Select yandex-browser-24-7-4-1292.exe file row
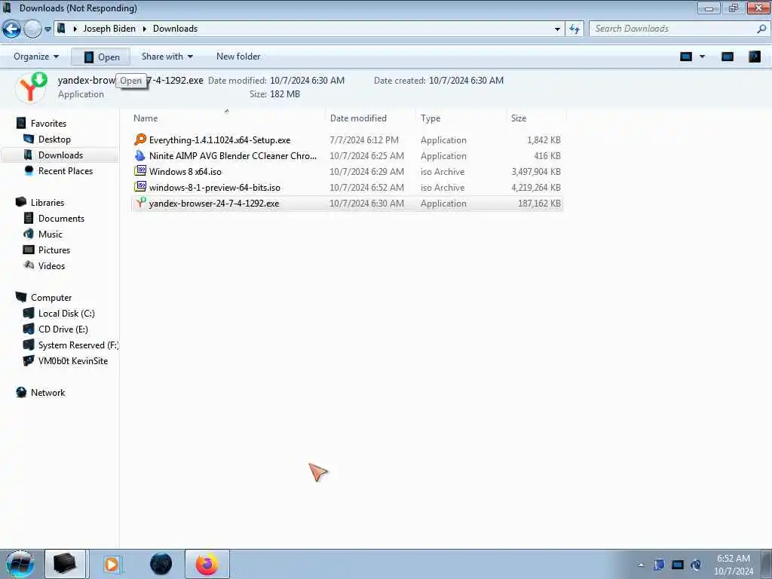 click(x=347, y=204)
